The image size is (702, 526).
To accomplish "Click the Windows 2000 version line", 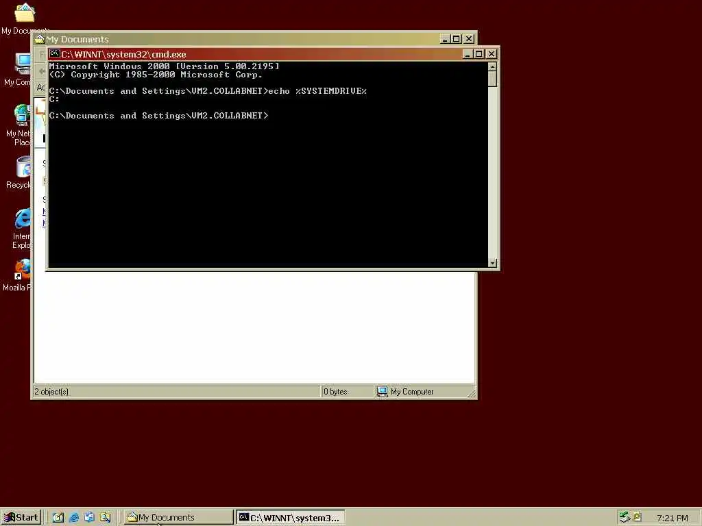I will [165, 66].
